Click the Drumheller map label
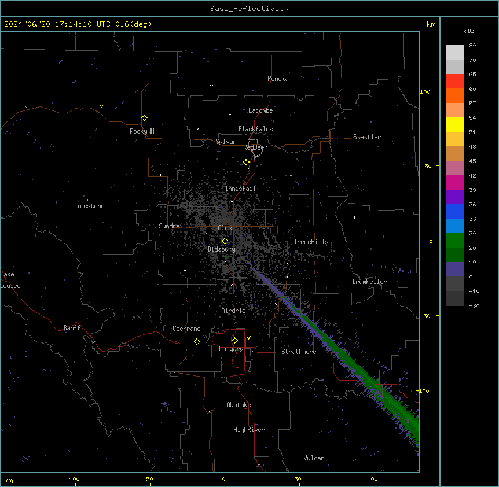Viewport: 499px width, 487px height. (369, 282)
